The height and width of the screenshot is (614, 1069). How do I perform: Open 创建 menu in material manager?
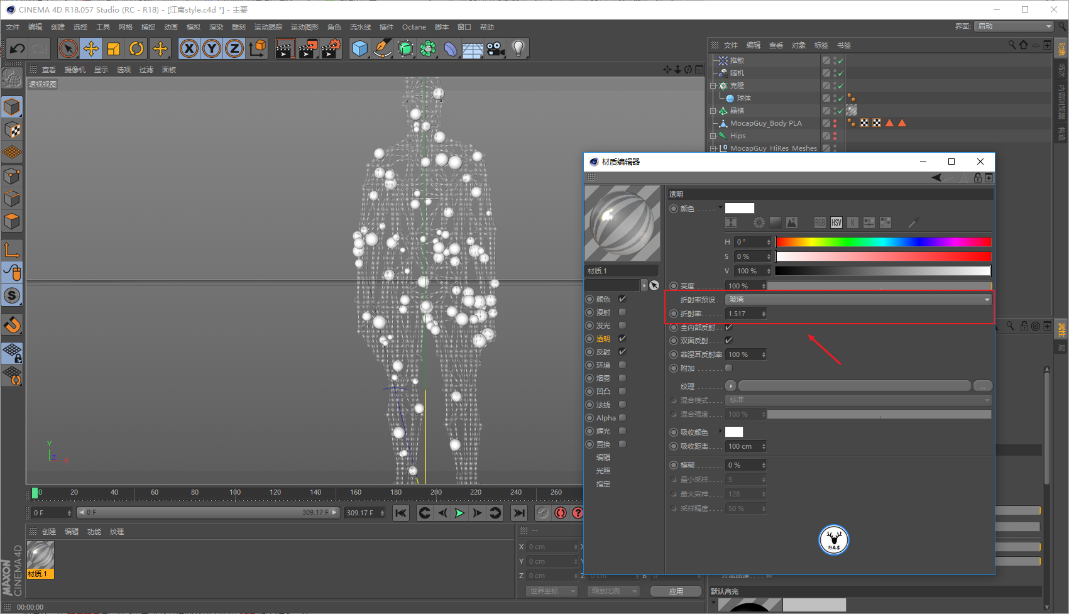49,532
